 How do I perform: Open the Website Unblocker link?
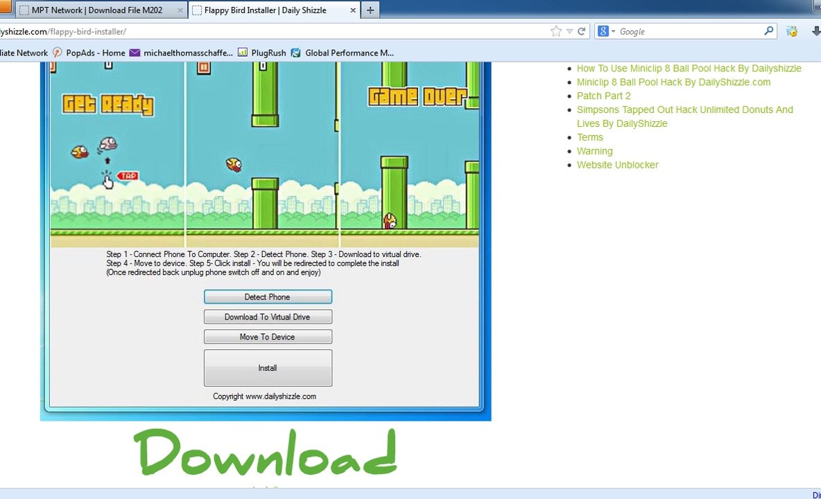[x=617, y=165]
